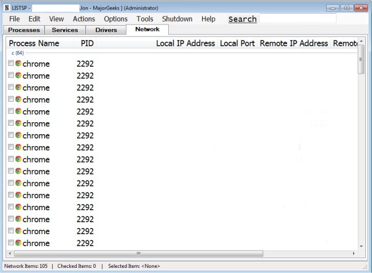
Task: Check the checkbox of the topmost chrome row
Action: (x=11, y=63)
